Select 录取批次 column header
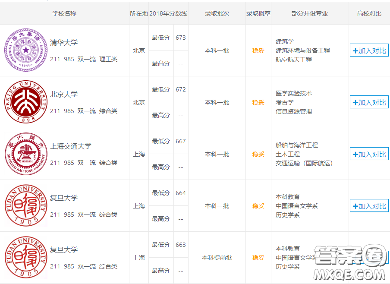Screen dimensions: 390x284 coord(217,13)
